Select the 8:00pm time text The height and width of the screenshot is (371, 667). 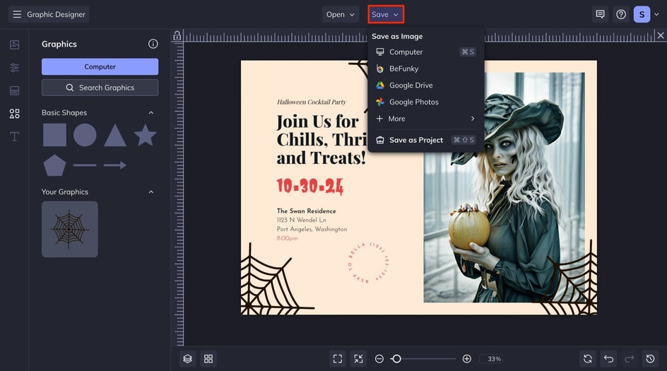(287, 238)
